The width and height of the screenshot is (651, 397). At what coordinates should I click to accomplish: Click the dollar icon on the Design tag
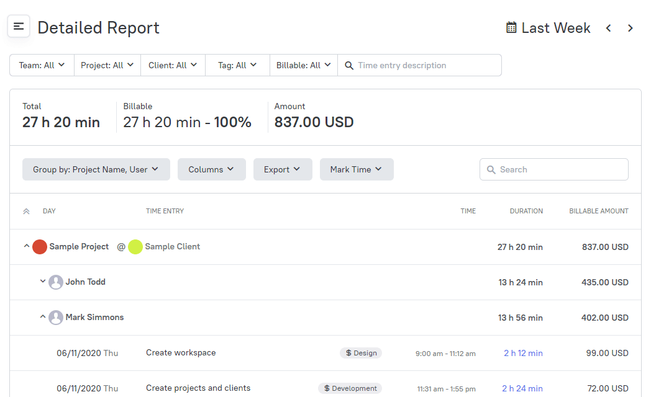(350, 352)
